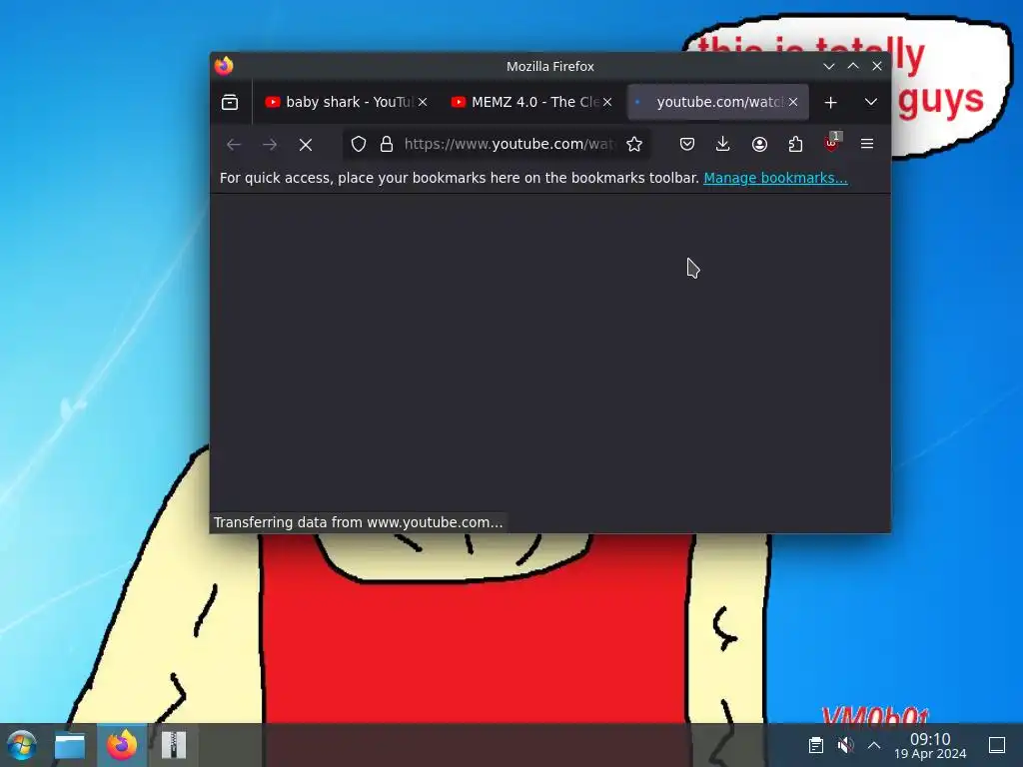This screenshot has height=767, width=1023.
Task: Open a new tab with plus button
Action: point(830,103)
